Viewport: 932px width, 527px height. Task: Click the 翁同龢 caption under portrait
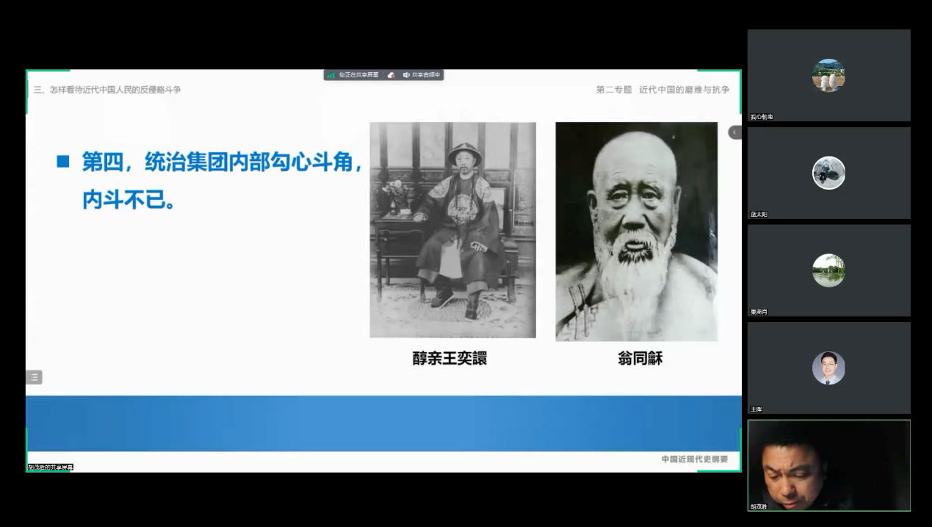click(x=640, y=359)
